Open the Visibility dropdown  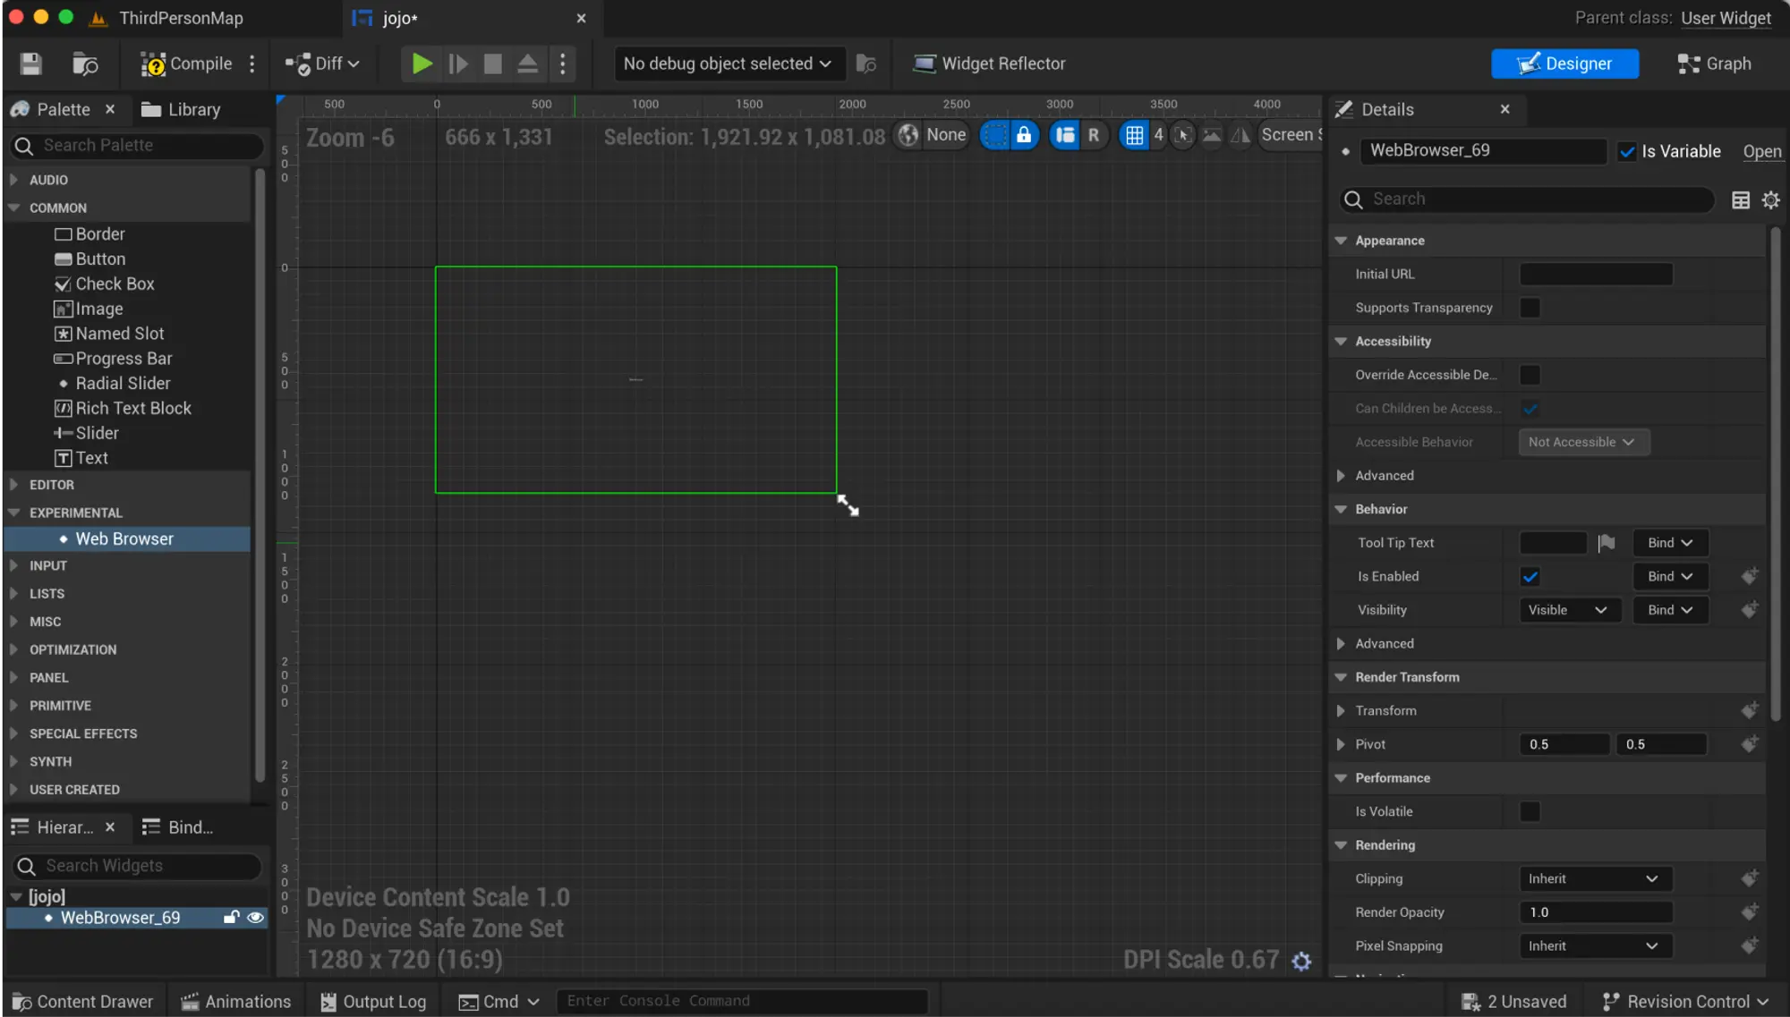(x=1568, y=610)
